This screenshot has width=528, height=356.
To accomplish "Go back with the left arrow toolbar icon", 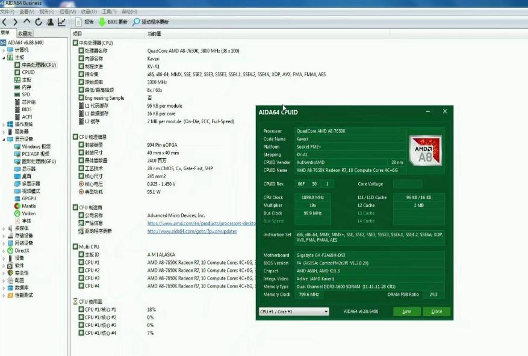I will [4, 22].
